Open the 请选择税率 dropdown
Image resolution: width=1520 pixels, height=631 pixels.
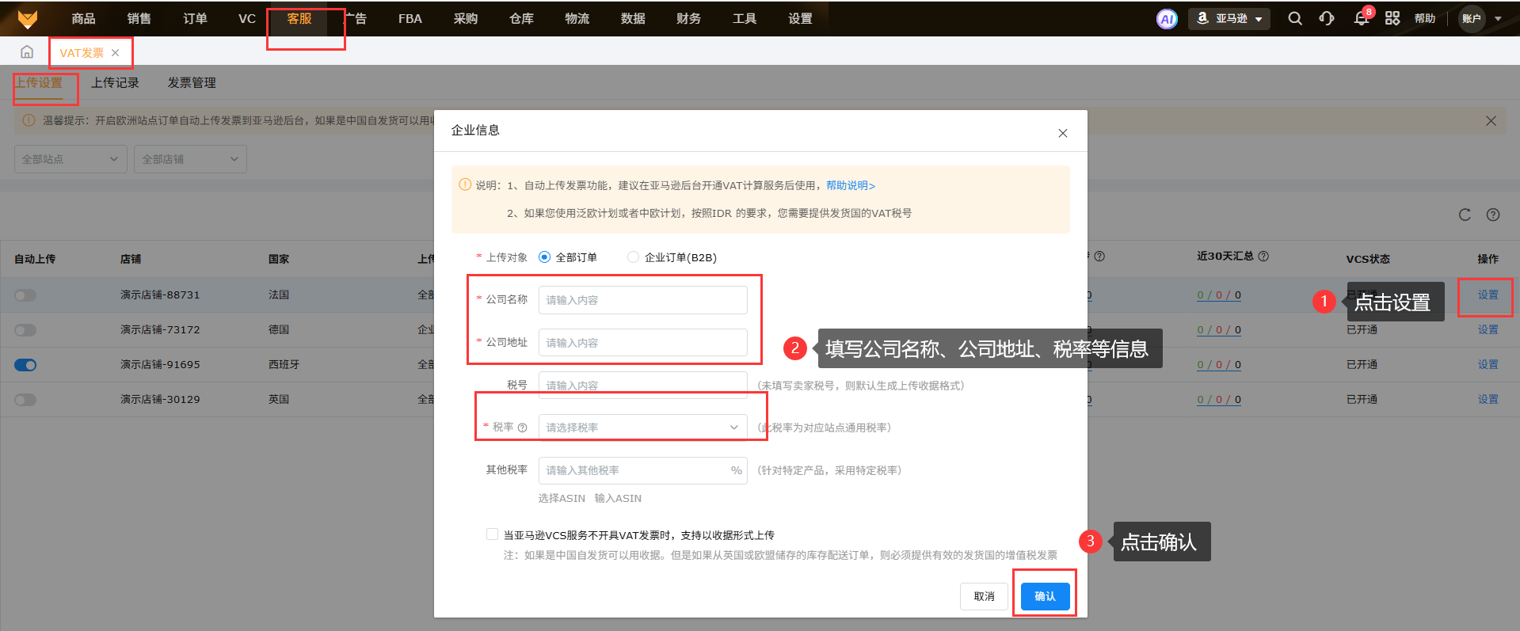(642, 428)
